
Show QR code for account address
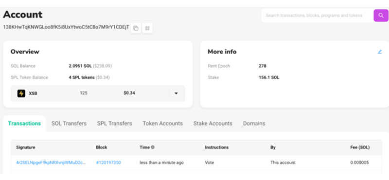(147, 28)
